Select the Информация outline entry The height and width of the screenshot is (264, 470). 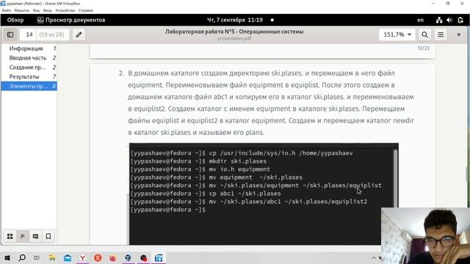(x=29, y=48)
